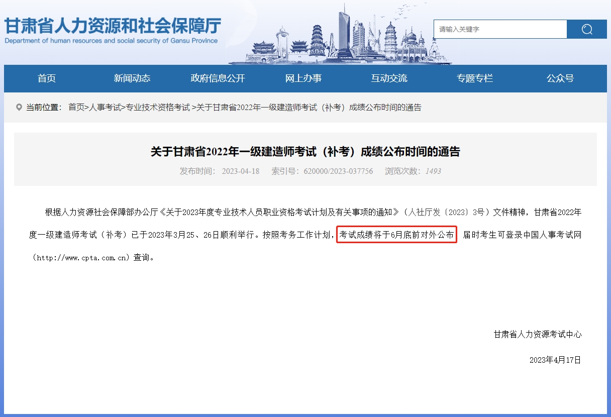This screenshot has height=417, width=611.
Task: Open the 网上办事 navigation menu
Action: click(x=303, y=78)
